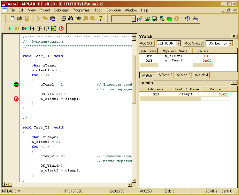Click the MPLAB SIM status bar entry
Image resolution: width=239 pixels, height=195 pixels.
pyautogui.click(x=17, y=191)
